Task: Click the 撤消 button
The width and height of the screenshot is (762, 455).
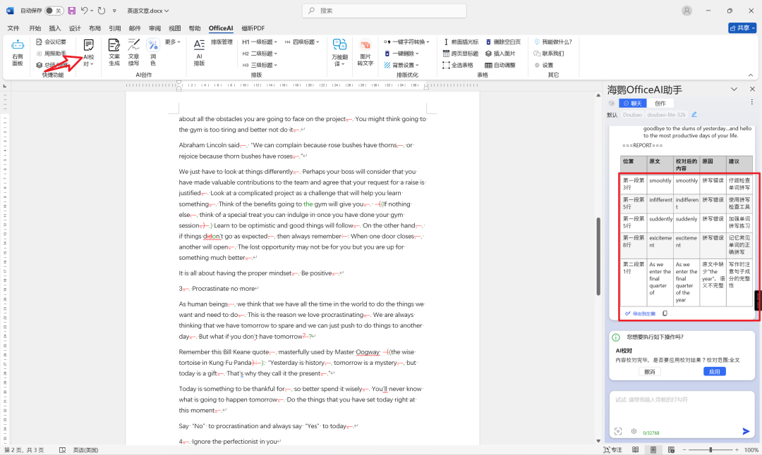Action: [x=650, y=372]
